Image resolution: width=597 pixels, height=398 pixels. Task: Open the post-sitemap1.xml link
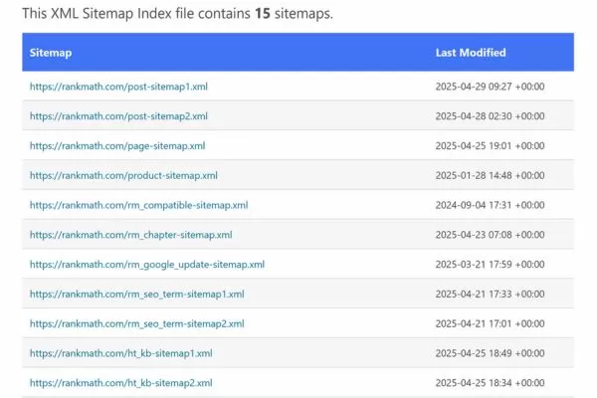point(118,87)
